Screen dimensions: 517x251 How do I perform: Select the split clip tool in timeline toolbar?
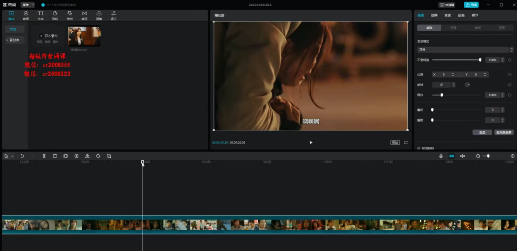coord(44,156)
